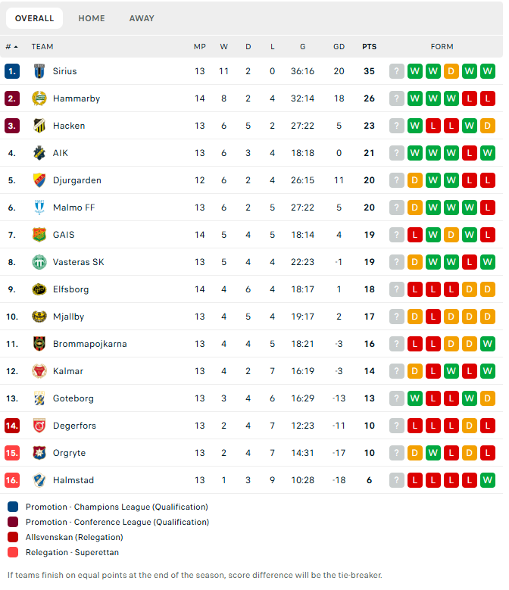Click the blue Champions League legend swatch

point(13,507)
